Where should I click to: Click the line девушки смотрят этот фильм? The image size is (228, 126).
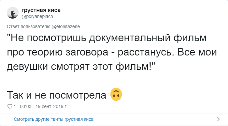81,67
